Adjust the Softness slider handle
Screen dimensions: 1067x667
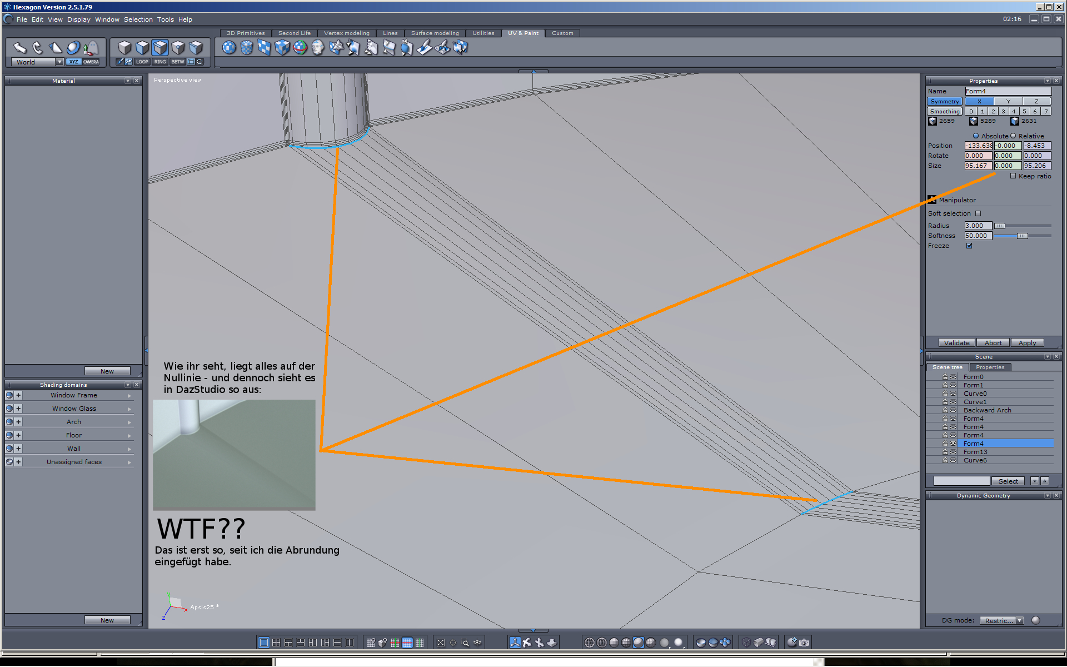(1021, 236)
